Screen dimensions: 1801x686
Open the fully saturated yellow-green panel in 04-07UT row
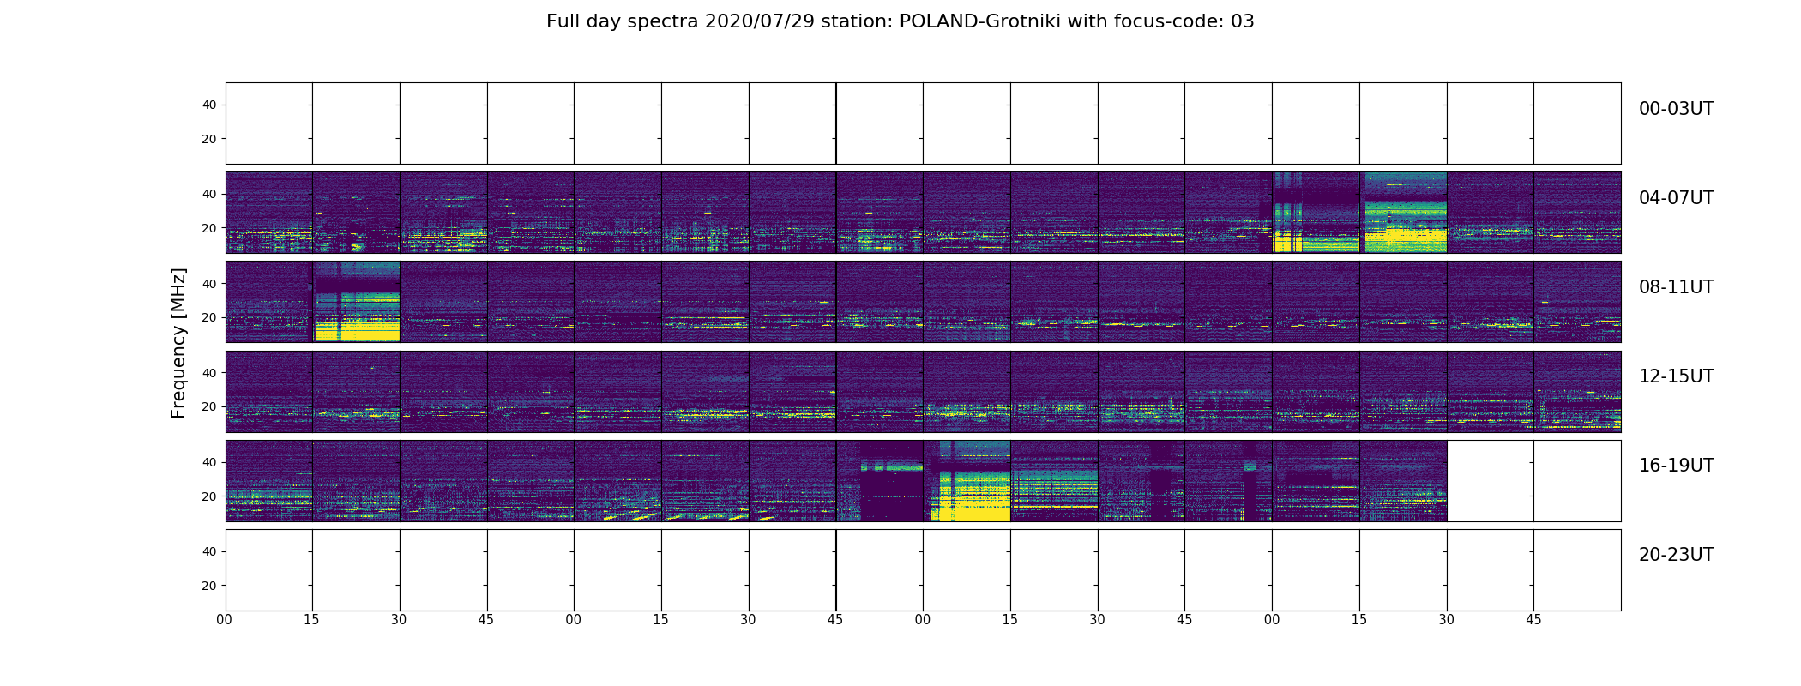1403,213
